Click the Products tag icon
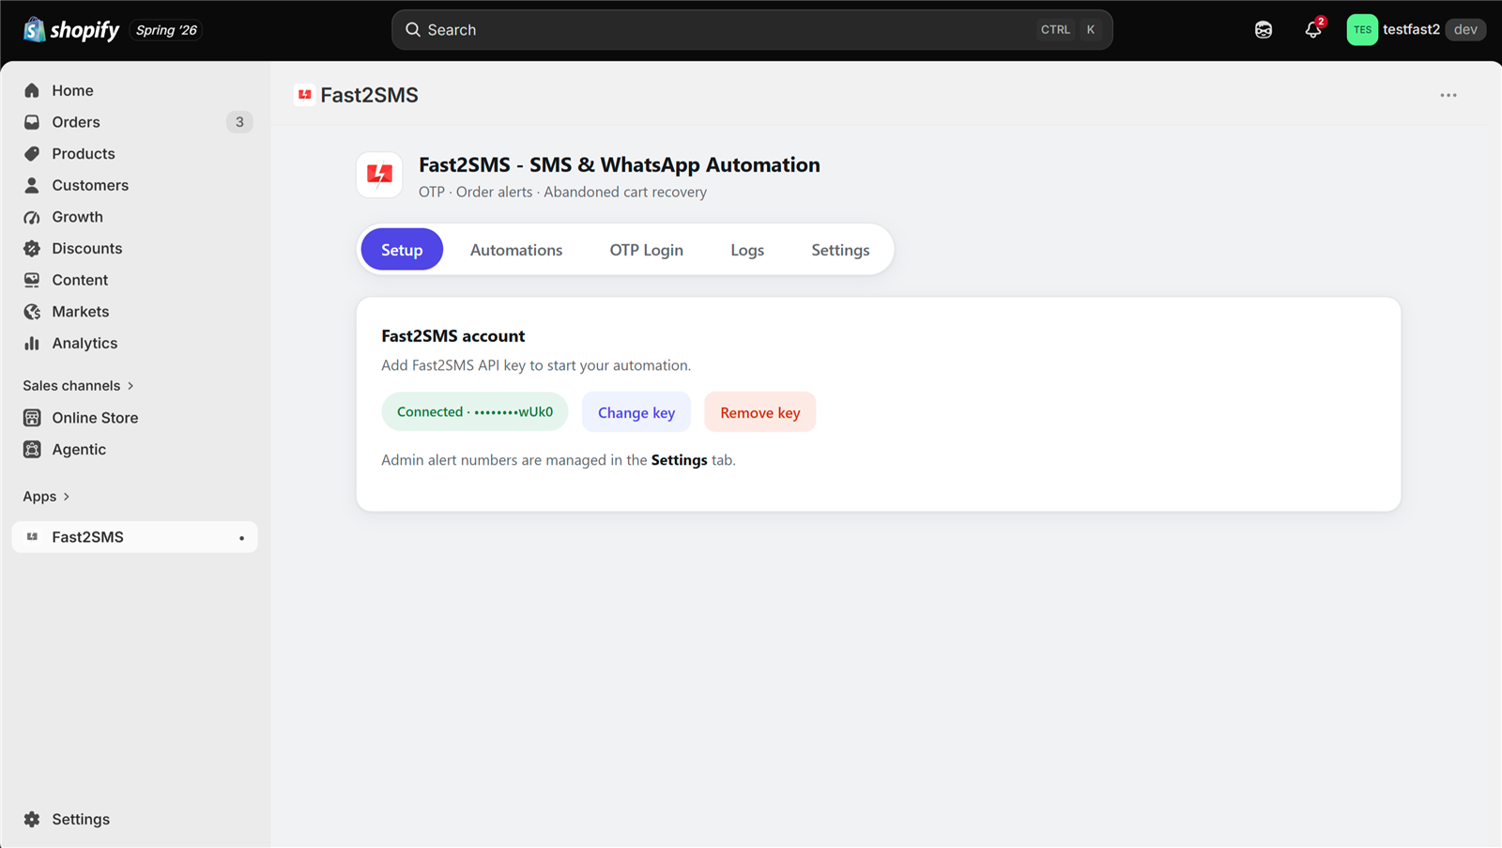1502x848 pixels. coord(32,153)
